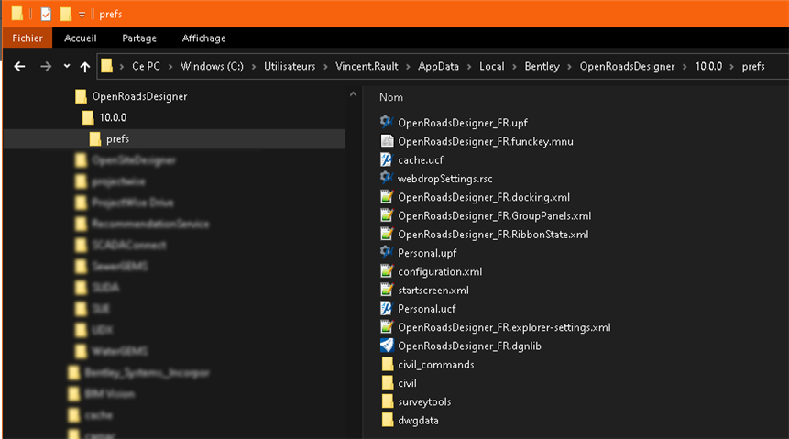Select dwgdata folder icon
The width and height of the screenshot is (789, 439).
click(x=387, y=421)
